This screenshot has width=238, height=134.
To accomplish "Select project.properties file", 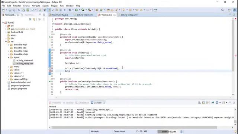I will (19, 89).
